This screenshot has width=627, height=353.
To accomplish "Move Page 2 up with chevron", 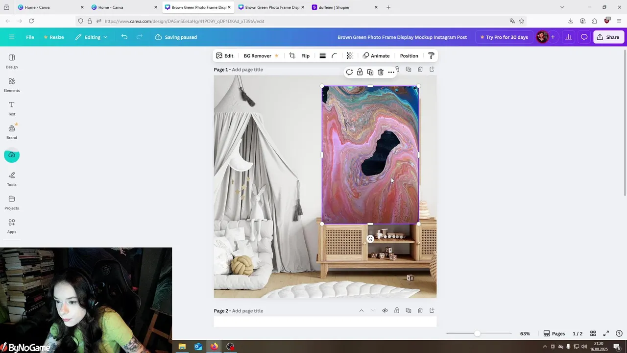I will pyautogui.click(x=362, y=311).
